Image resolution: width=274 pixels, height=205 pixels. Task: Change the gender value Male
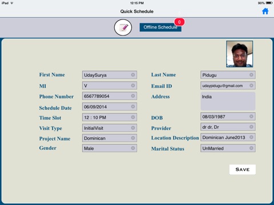point(110,148)
